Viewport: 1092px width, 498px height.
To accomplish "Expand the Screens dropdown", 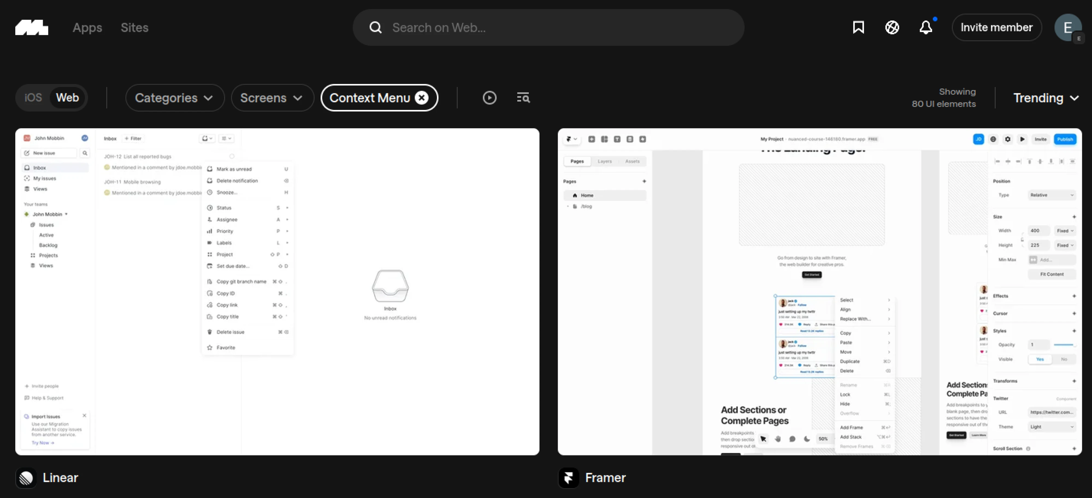I will pyautogui.click(x=272, y=98).
